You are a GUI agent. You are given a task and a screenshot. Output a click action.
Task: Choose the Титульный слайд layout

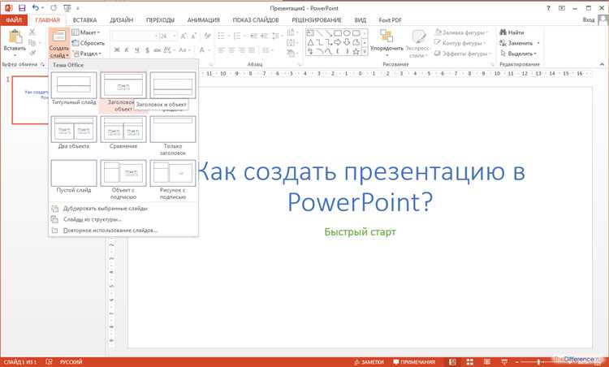74,89
